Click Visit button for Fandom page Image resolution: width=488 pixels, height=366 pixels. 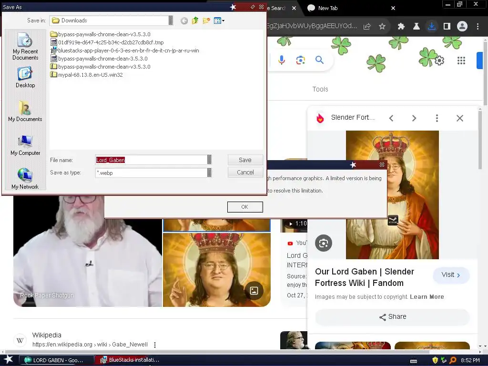(451, 275)
